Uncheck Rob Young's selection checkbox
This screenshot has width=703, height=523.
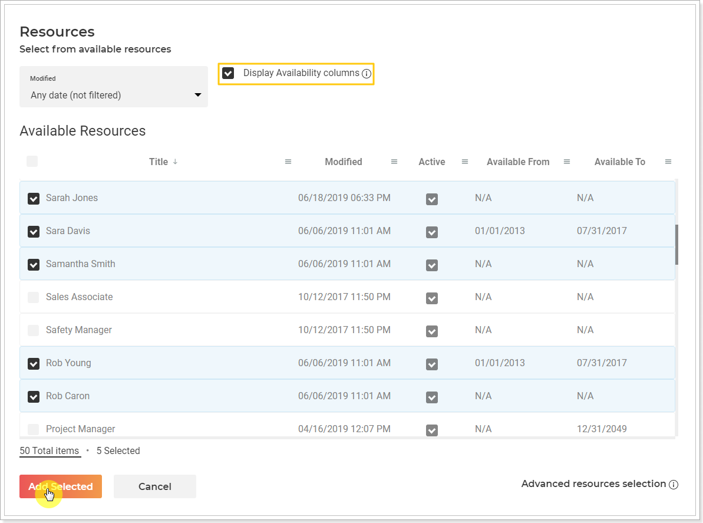pyautogui.click(x=34, y=364)
